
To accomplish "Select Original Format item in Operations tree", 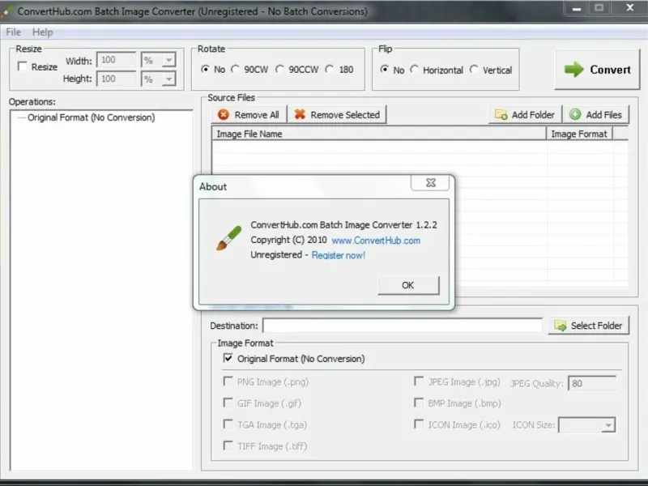I will [92, 117].
